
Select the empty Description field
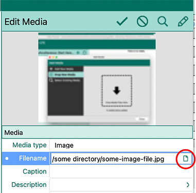(117, 185)
